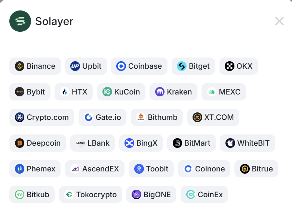Open the Bybit exchange chip
This screenshot has width=292, height=214.
30,92
